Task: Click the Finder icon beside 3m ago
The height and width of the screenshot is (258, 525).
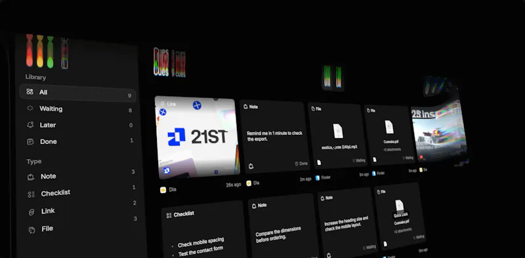Action: [373, 174]
